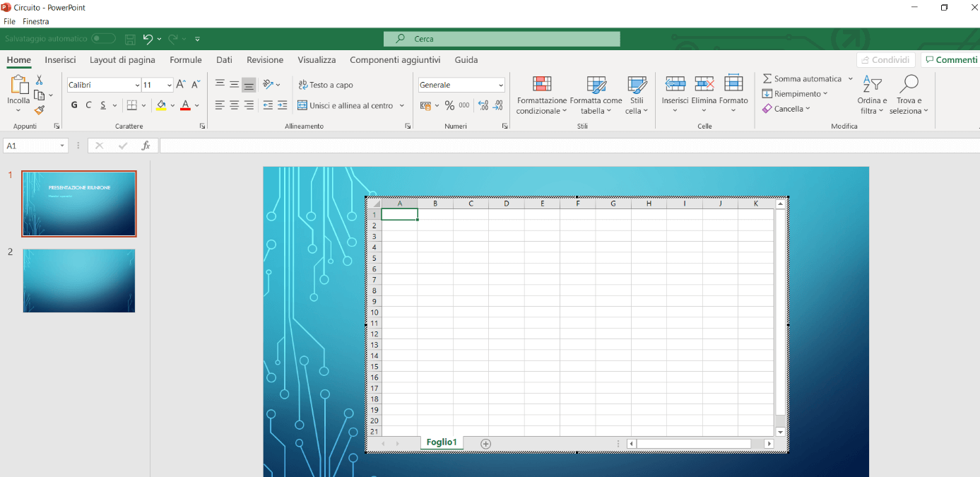This screenshot has height=477, width=980.
Task: Toggle the Salvataggio automatico switch
Action: pyautogui.click(x=103, y=39)
